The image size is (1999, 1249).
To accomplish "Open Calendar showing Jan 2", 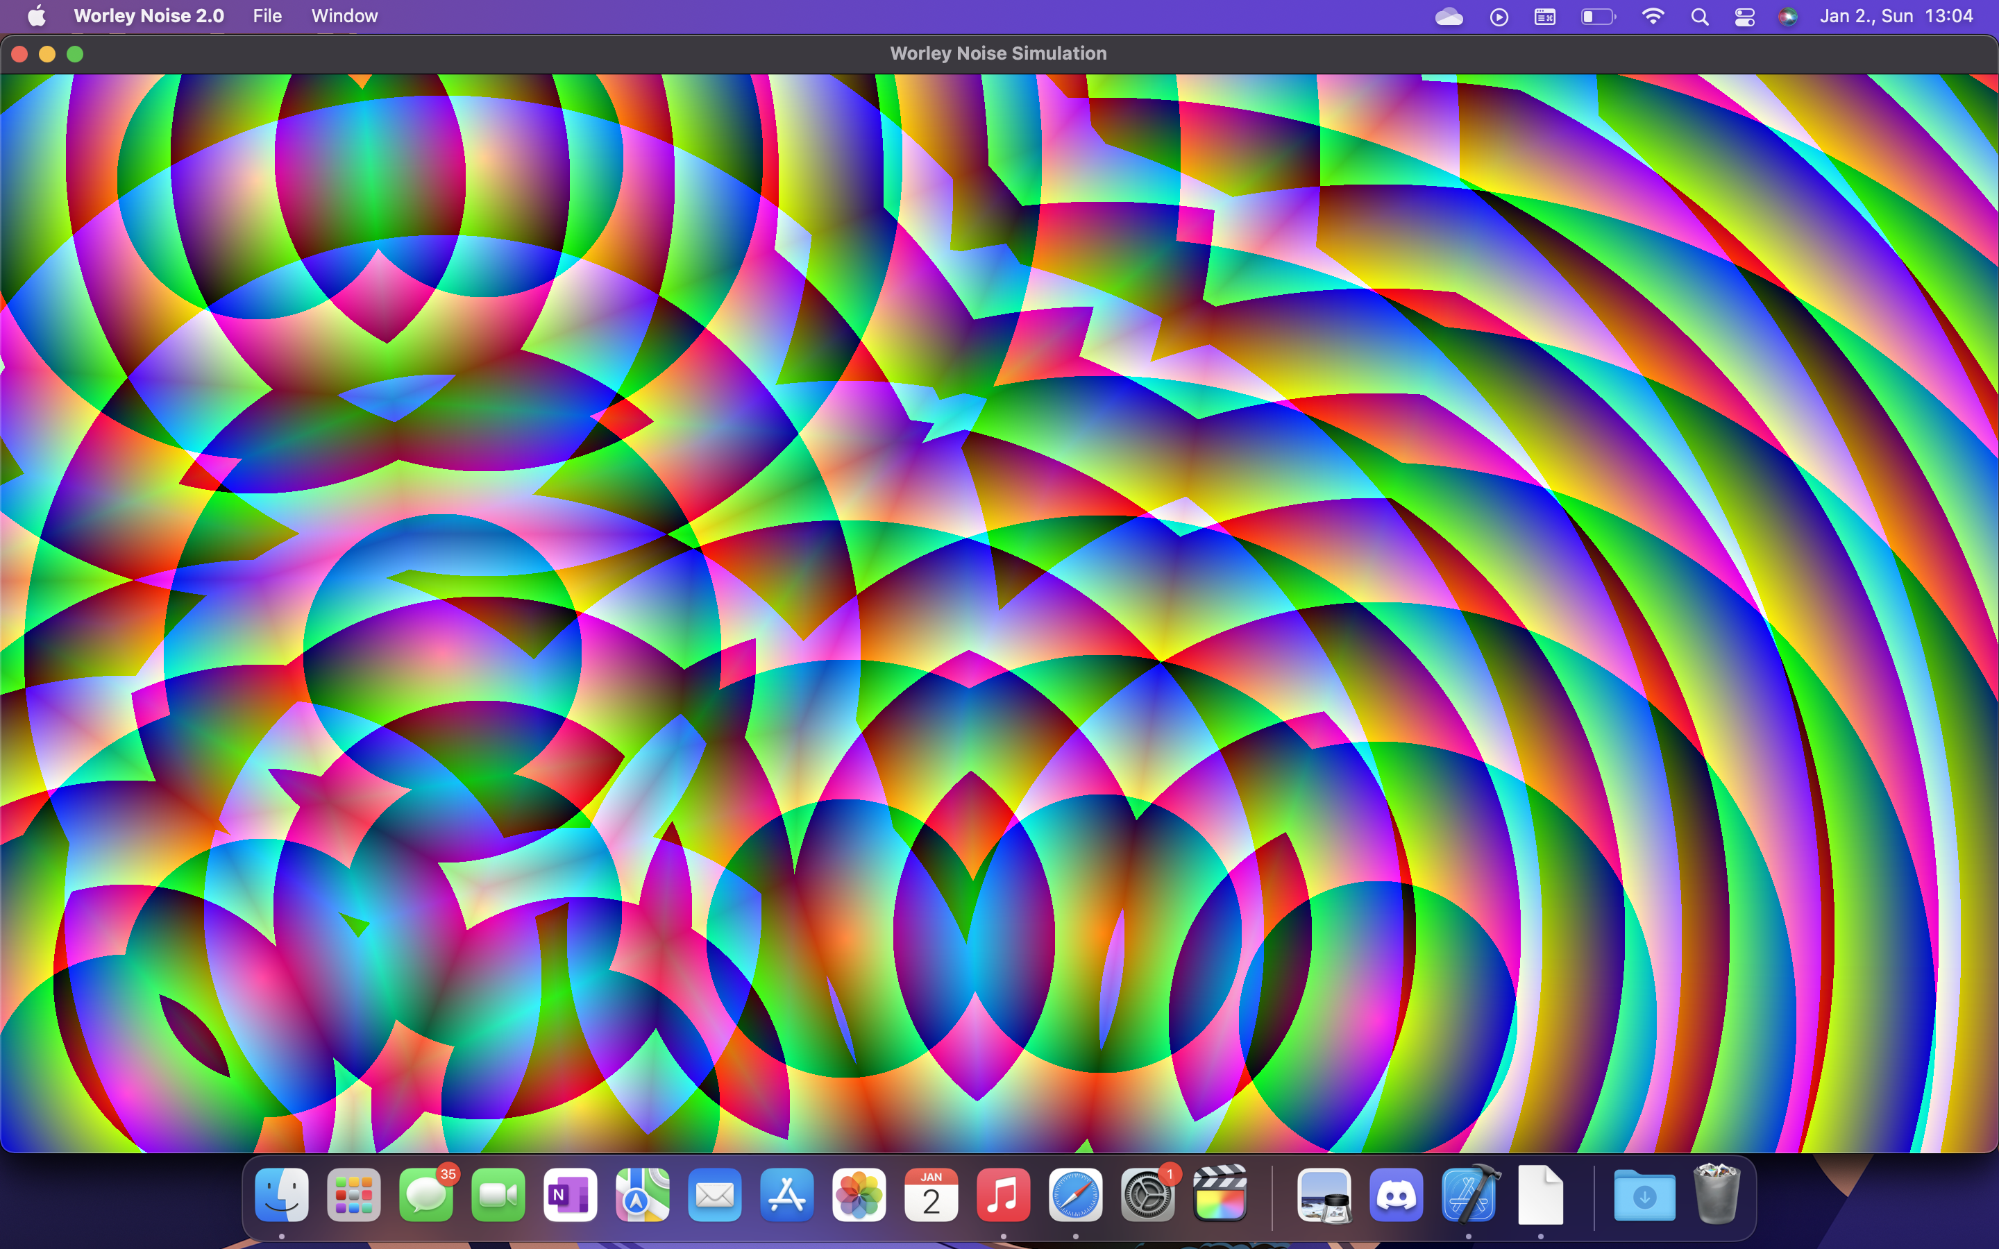I will (931, 1194).
